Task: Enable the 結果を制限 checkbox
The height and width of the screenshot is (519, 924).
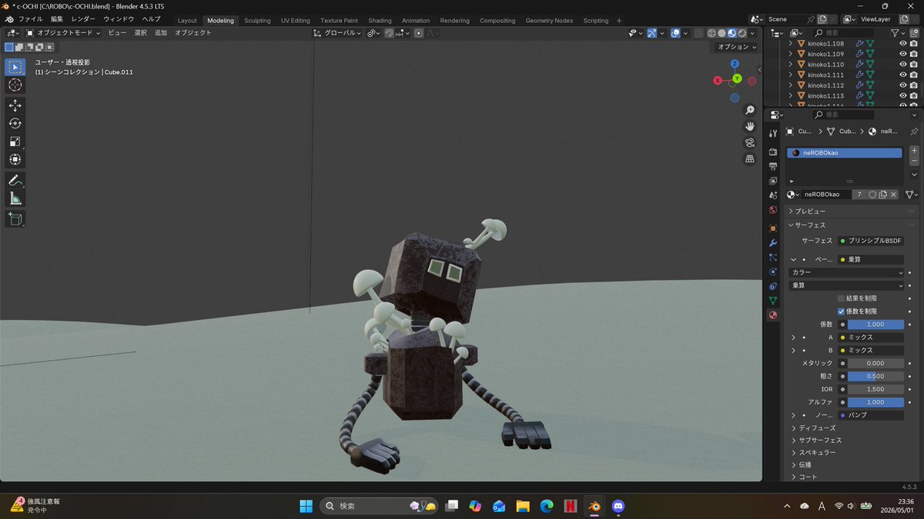Action: click(x=841, y=298)
